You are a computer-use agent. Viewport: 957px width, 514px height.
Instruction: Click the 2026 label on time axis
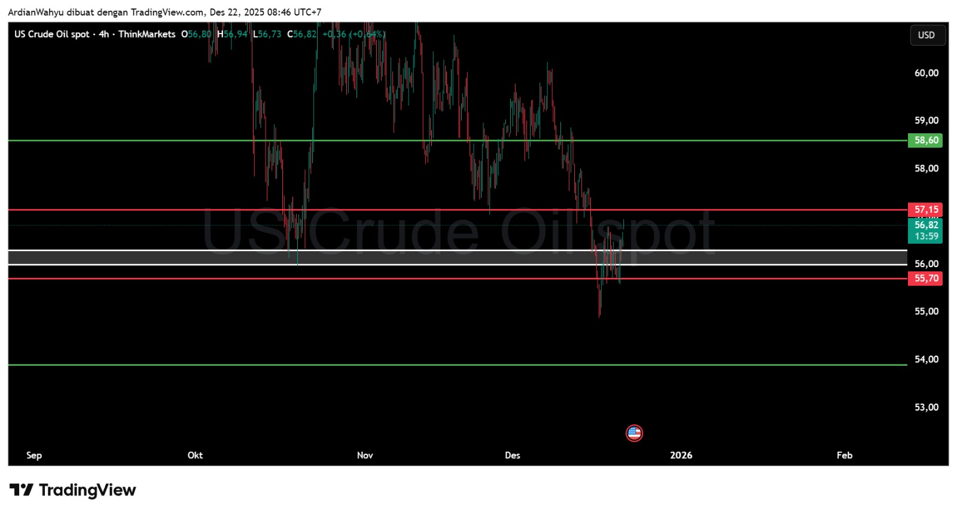(681, 455)
